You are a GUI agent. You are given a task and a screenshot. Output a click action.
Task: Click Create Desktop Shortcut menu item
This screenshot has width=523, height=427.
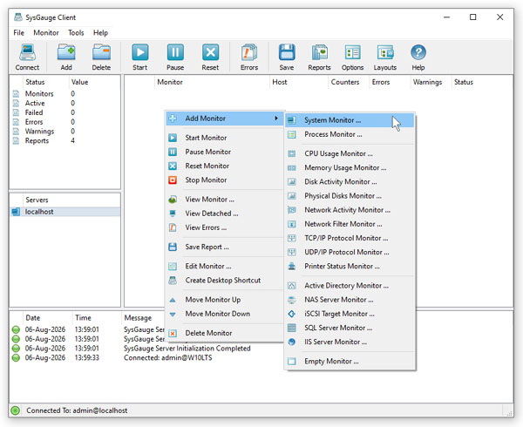(225, 281)
